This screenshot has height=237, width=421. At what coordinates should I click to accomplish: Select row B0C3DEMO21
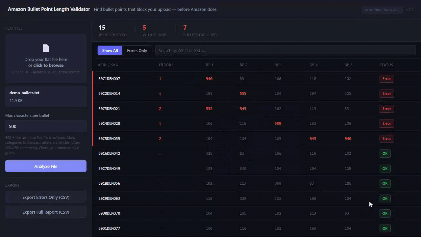[x=257, y=109]
